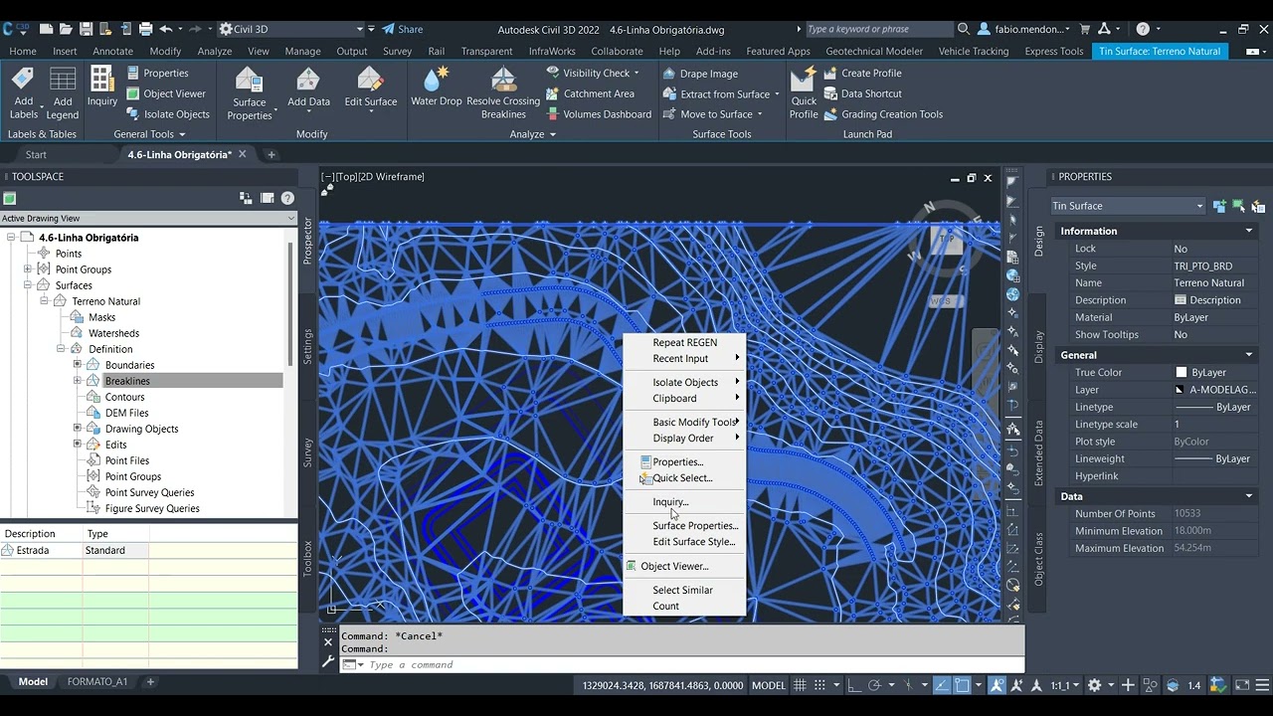Viewport: 1273px width, 716px height.
Task: Click the Quick Profile icon
Action: [x=804, y=92]
